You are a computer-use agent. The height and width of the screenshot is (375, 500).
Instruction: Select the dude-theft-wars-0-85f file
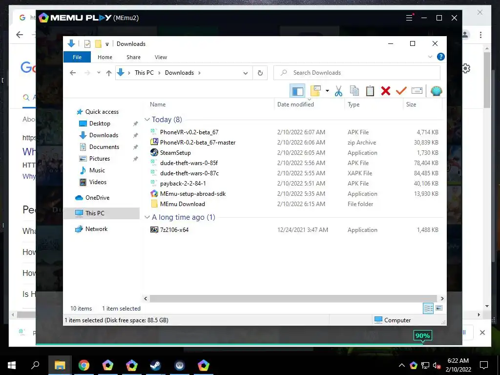pyautogui.click(x=189, y=163)
